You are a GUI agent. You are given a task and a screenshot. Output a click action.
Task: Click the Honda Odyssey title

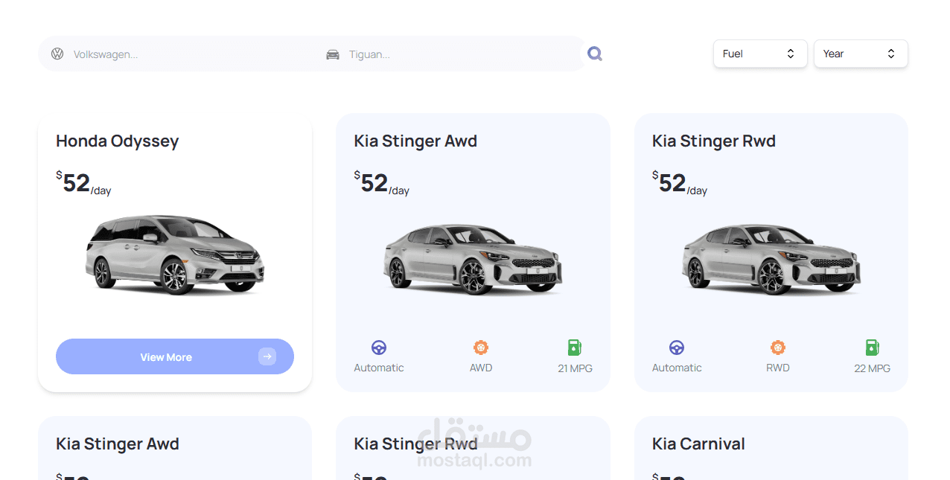[x=118, y=141]
